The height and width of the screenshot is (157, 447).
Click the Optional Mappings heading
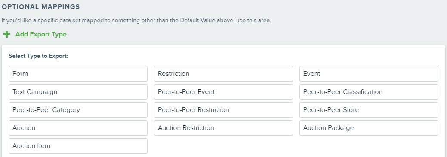(x=41, y=7)
